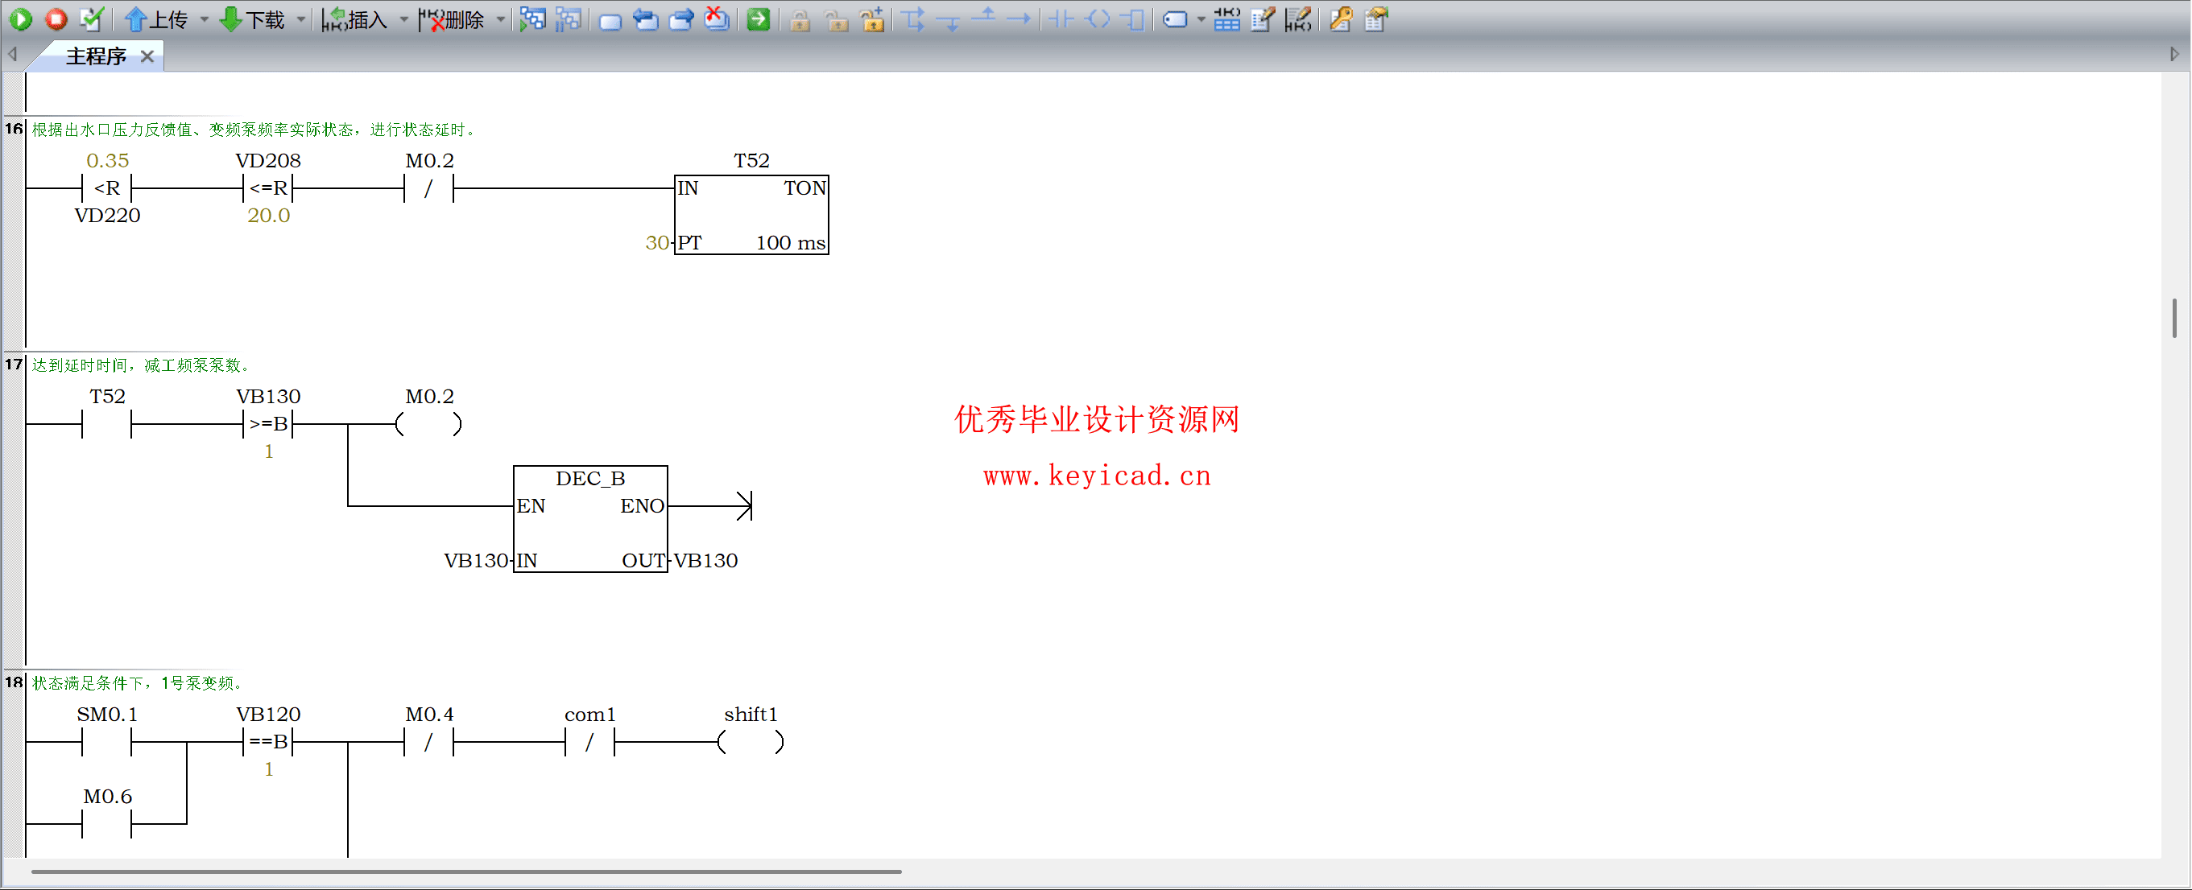The width and height of the screenshot is (2192, 890).
Task: Click the tab scroll right arrow
Action: (2174, 56)
